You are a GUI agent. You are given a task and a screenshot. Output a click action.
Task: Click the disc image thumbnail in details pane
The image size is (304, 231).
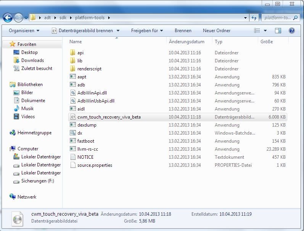click(18, 219)
